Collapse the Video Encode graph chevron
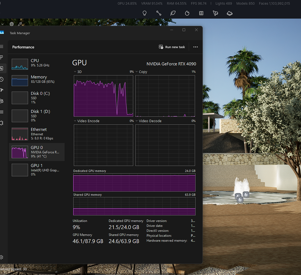Image resolution: width=301 pixels, height=275 pixels. tap(75, 121)
